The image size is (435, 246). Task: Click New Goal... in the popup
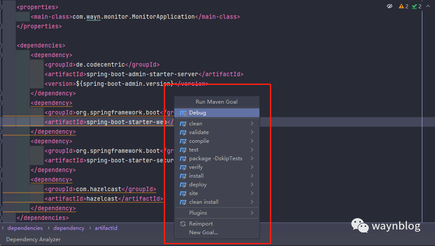[x=203, y=233]
